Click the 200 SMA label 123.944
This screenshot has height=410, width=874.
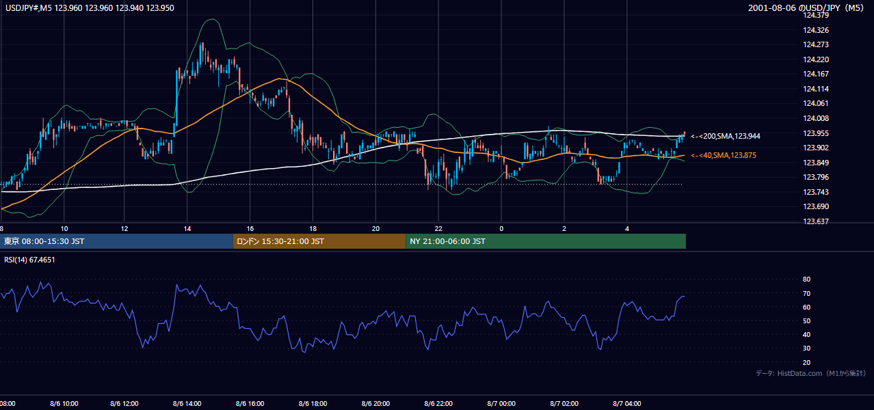[x=726, y=137]
